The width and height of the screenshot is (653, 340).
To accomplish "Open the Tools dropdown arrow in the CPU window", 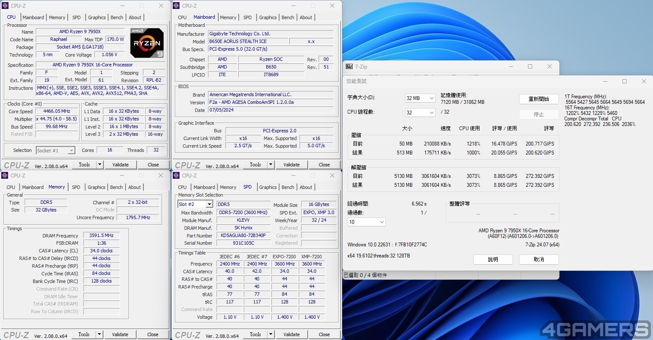I will (x=100, y=165).
